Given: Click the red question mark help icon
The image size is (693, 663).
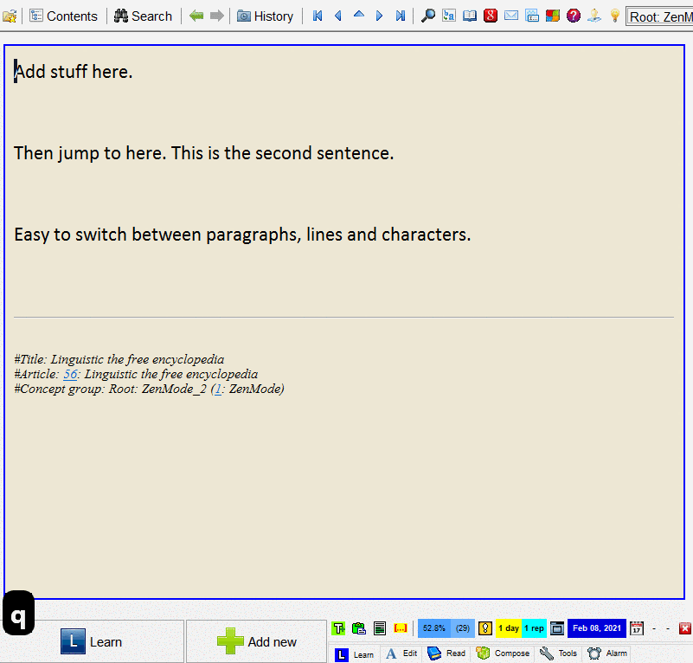Looking at the screenshot, I should pyautogui.click(x=574, y=16).
